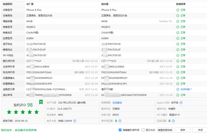
Task: Click the five-star rating display
Action: pos(23,112)
